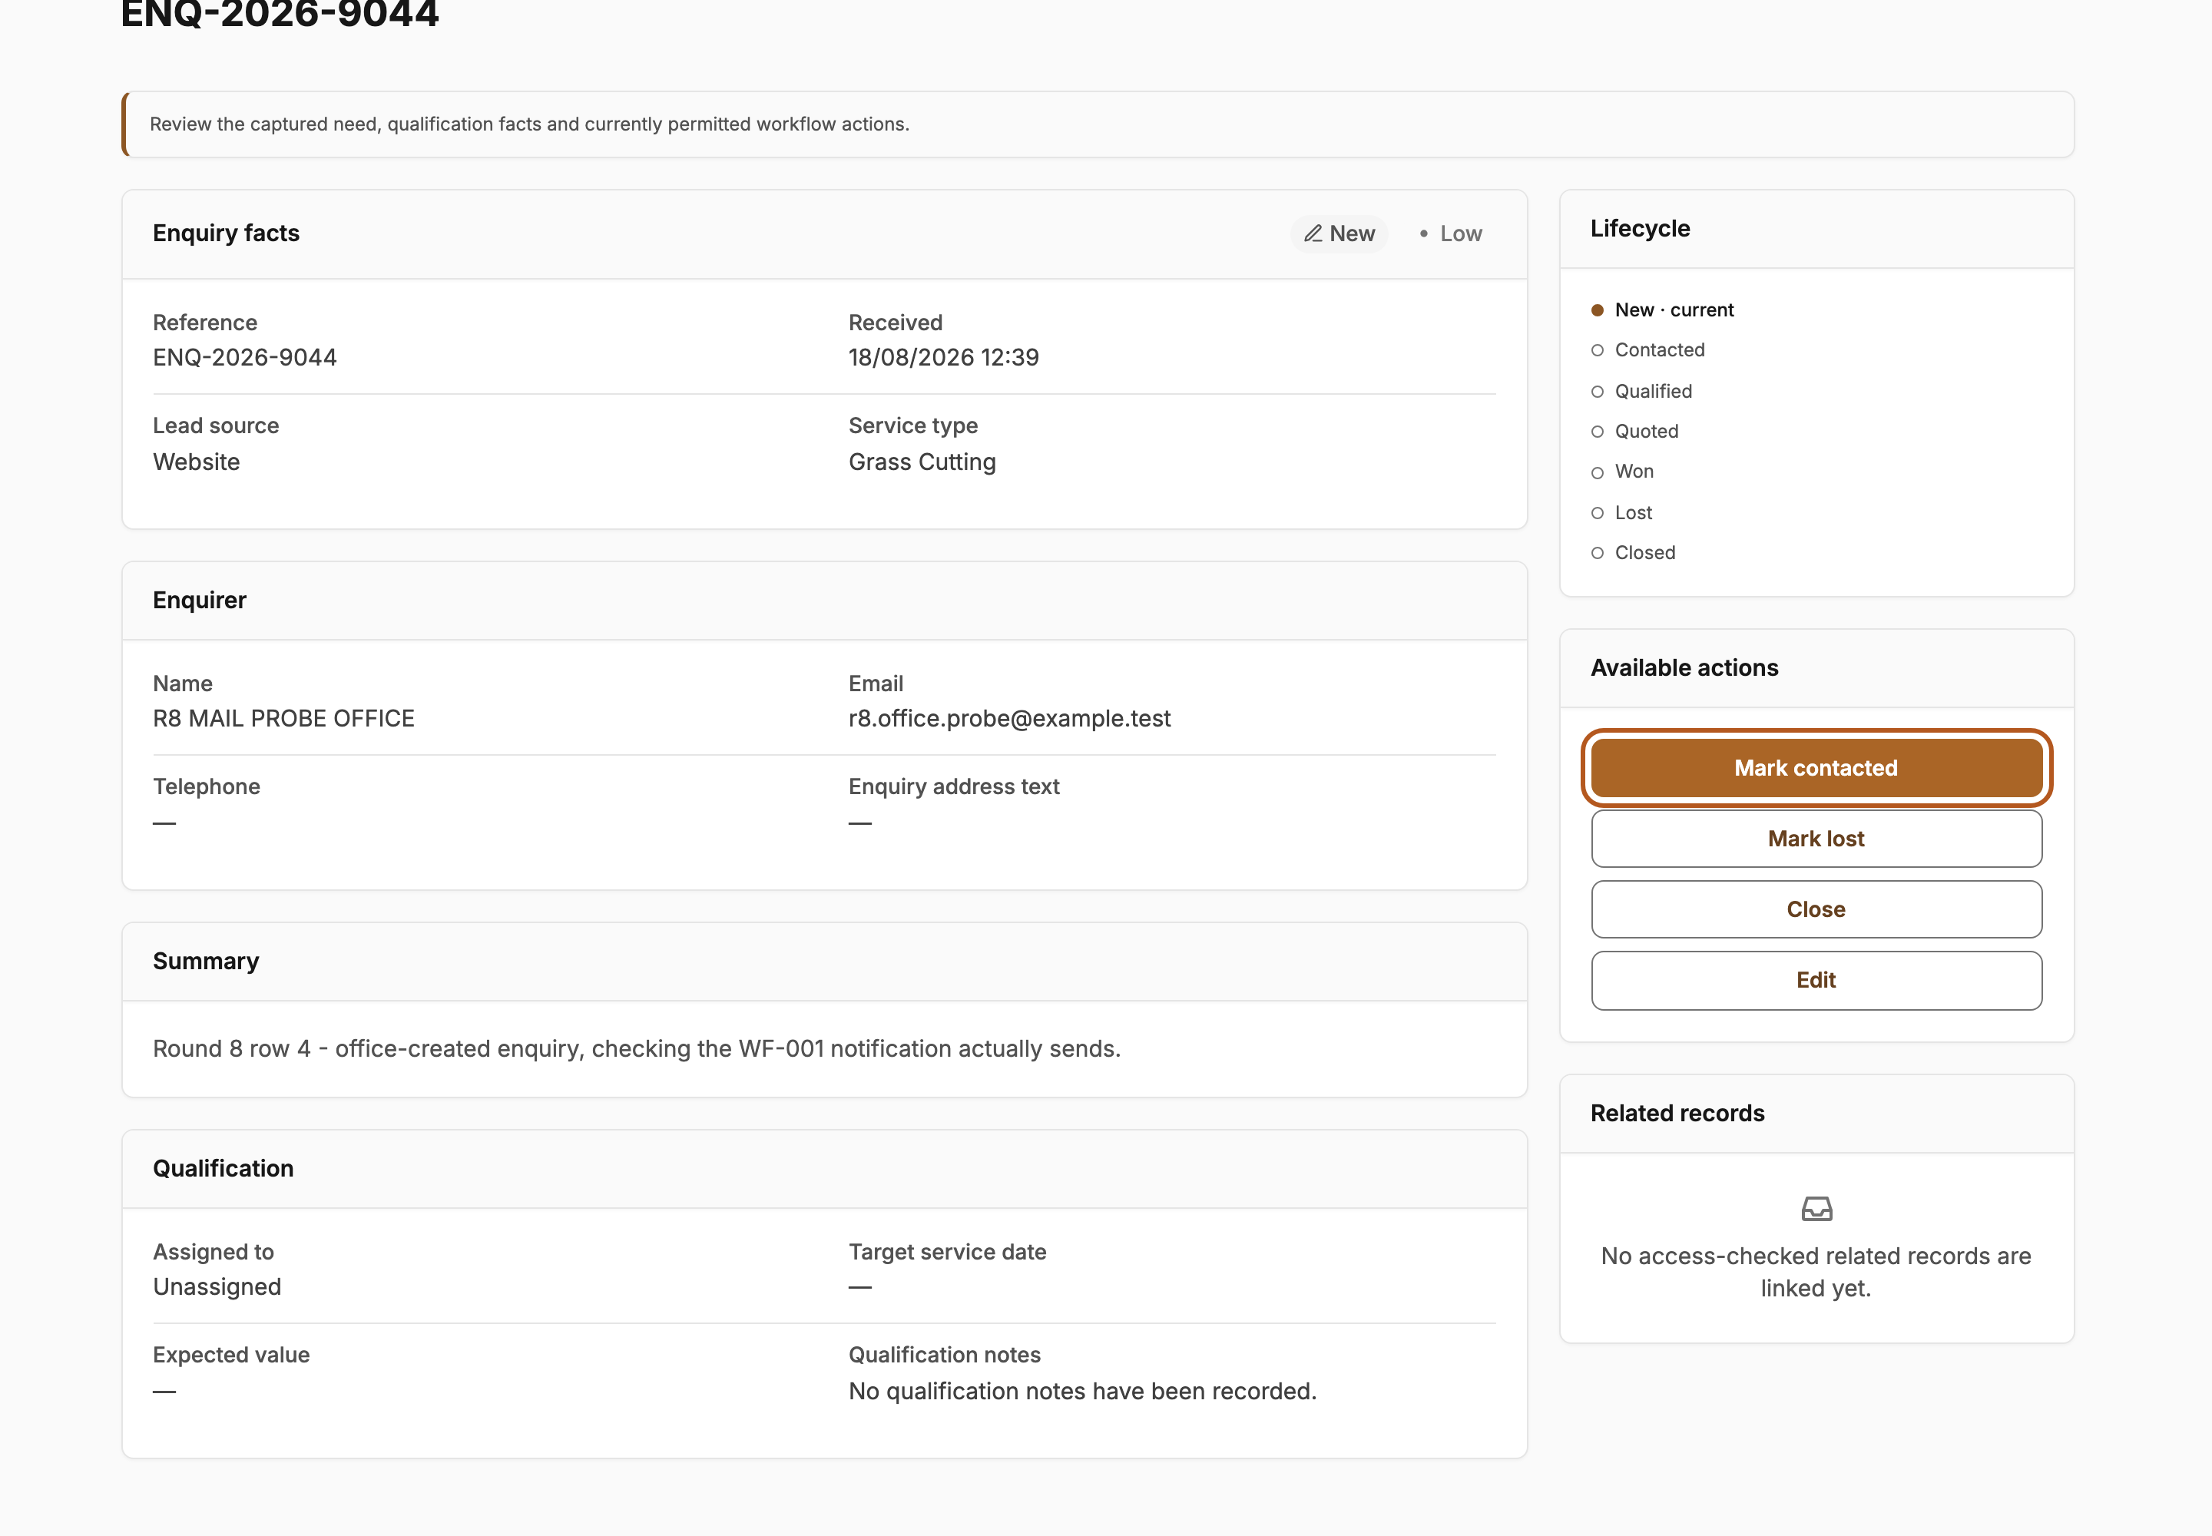This screenshot has width=2212, height=1536.
Task: Click the inbox icon in Related records
Action: coord(1816,1209)
